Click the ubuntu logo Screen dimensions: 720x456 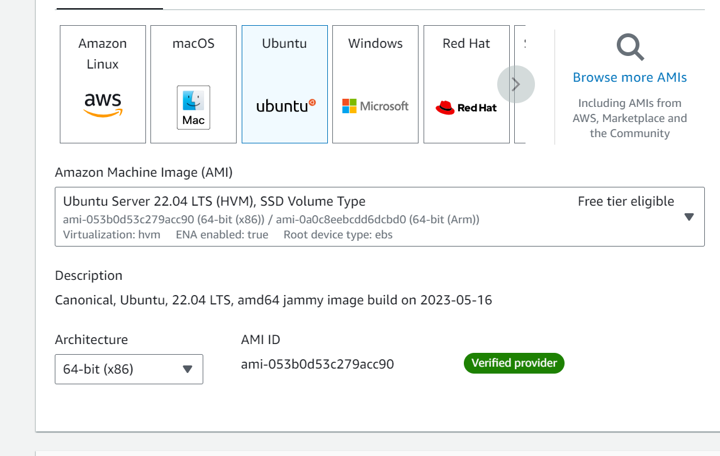tap(286, 106)
